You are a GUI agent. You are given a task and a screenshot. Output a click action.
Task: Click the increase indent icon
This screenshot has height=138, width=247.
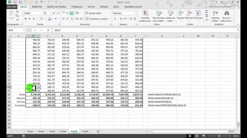coord(81,19)
